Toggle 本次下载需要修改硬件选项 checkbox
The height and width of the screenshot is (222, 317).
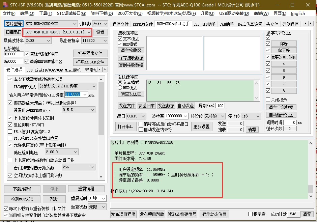pyautogui.click(x=10, y=79)
